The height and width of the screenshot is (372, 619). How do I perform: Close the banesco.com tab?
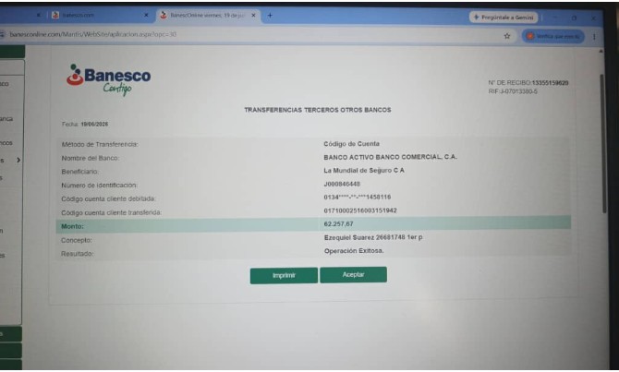(x=146, y=15)
